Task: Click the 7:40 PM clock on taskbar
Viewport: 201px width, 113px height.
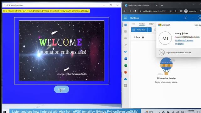Action: click(191, 111)
